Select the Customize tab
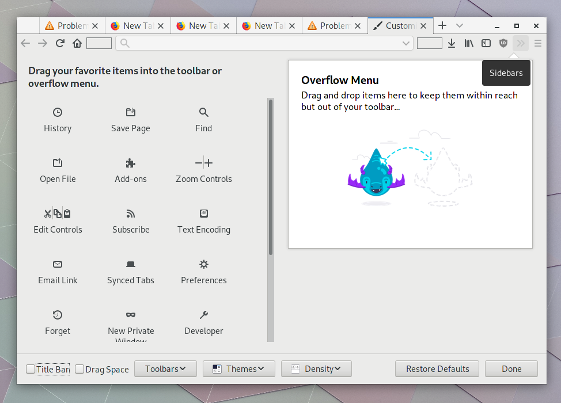561x403 pixels. tap(400, 26)
